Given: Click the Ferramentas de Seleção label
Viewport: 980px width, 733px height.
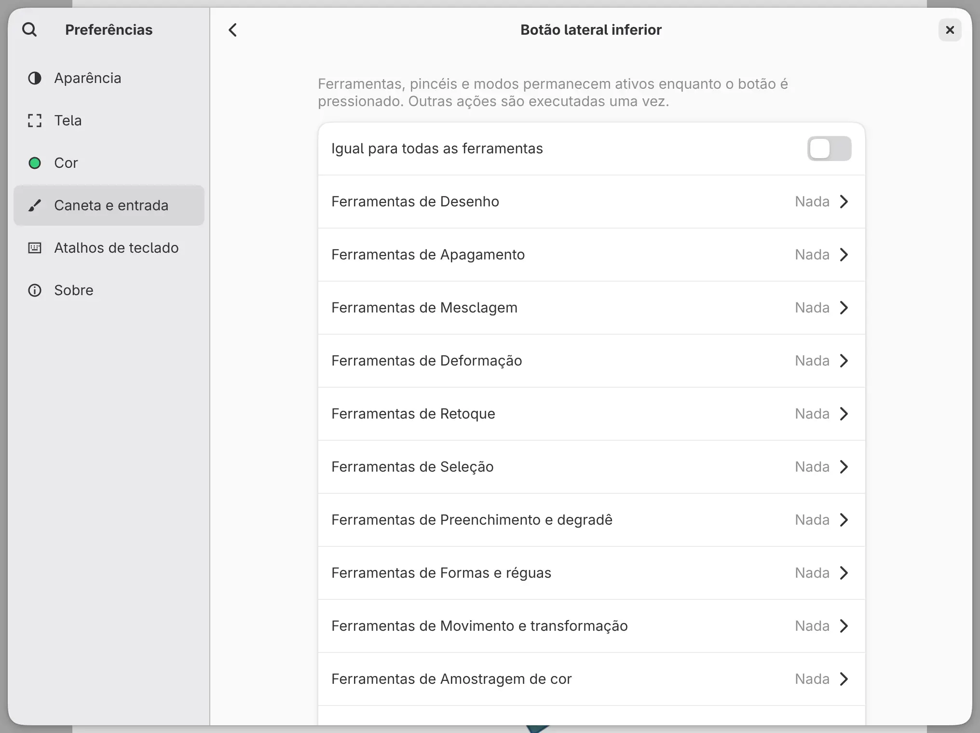Looking at the screenshot, I should point(412,467).
